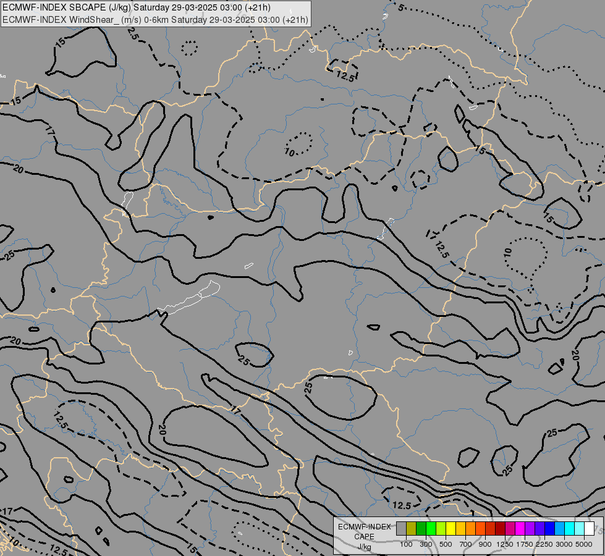Click the SBCAPE title line in the header
Image resolution: width=605 pixels, height=556 pixels.
[137, 7]
